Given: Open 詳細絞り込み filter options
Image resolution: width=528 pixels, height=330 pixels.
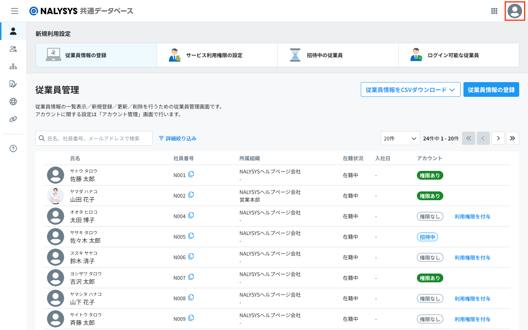Looking at the screenshot, I should (177, 138).
